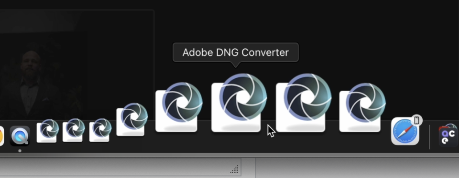Click the DNG Converter icon immediately left of the tooltipped one

[x=178, y=107]
